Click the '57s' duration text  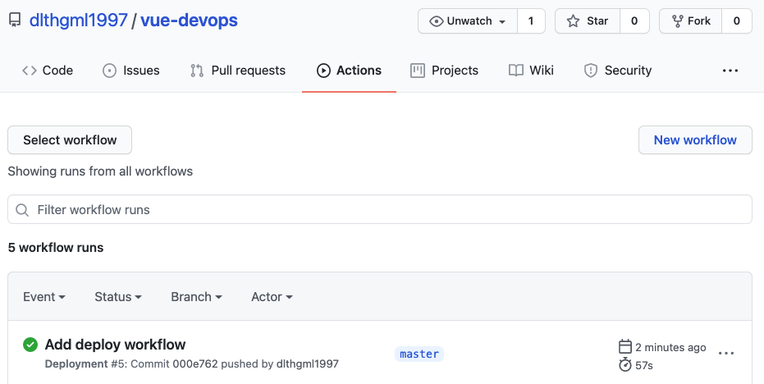pos(644,365)
